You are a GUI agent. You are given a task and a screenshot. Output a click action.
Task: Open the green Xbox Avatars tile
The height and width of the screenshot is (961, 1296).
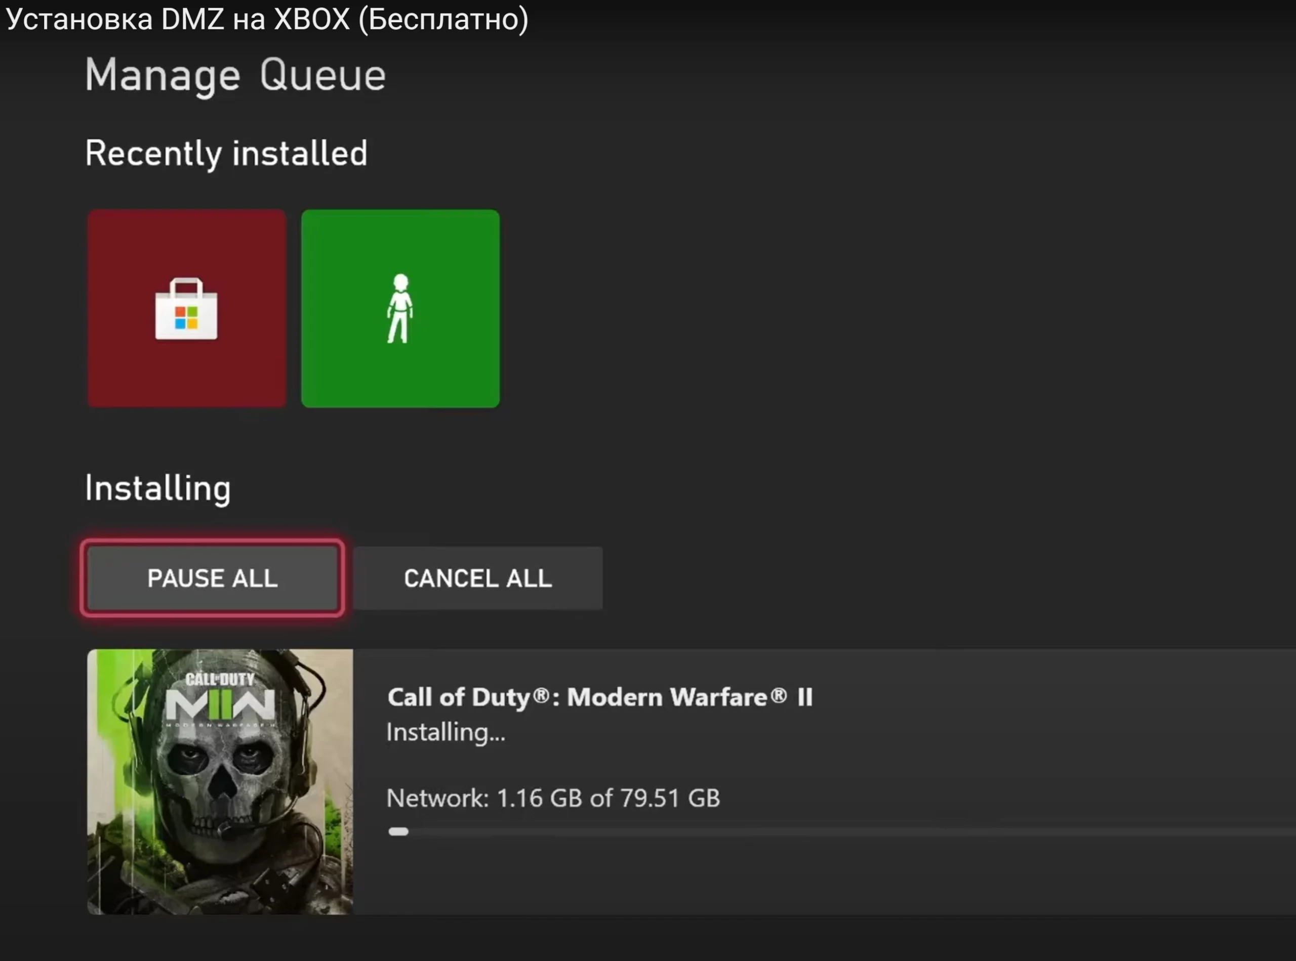pos(400,308)
